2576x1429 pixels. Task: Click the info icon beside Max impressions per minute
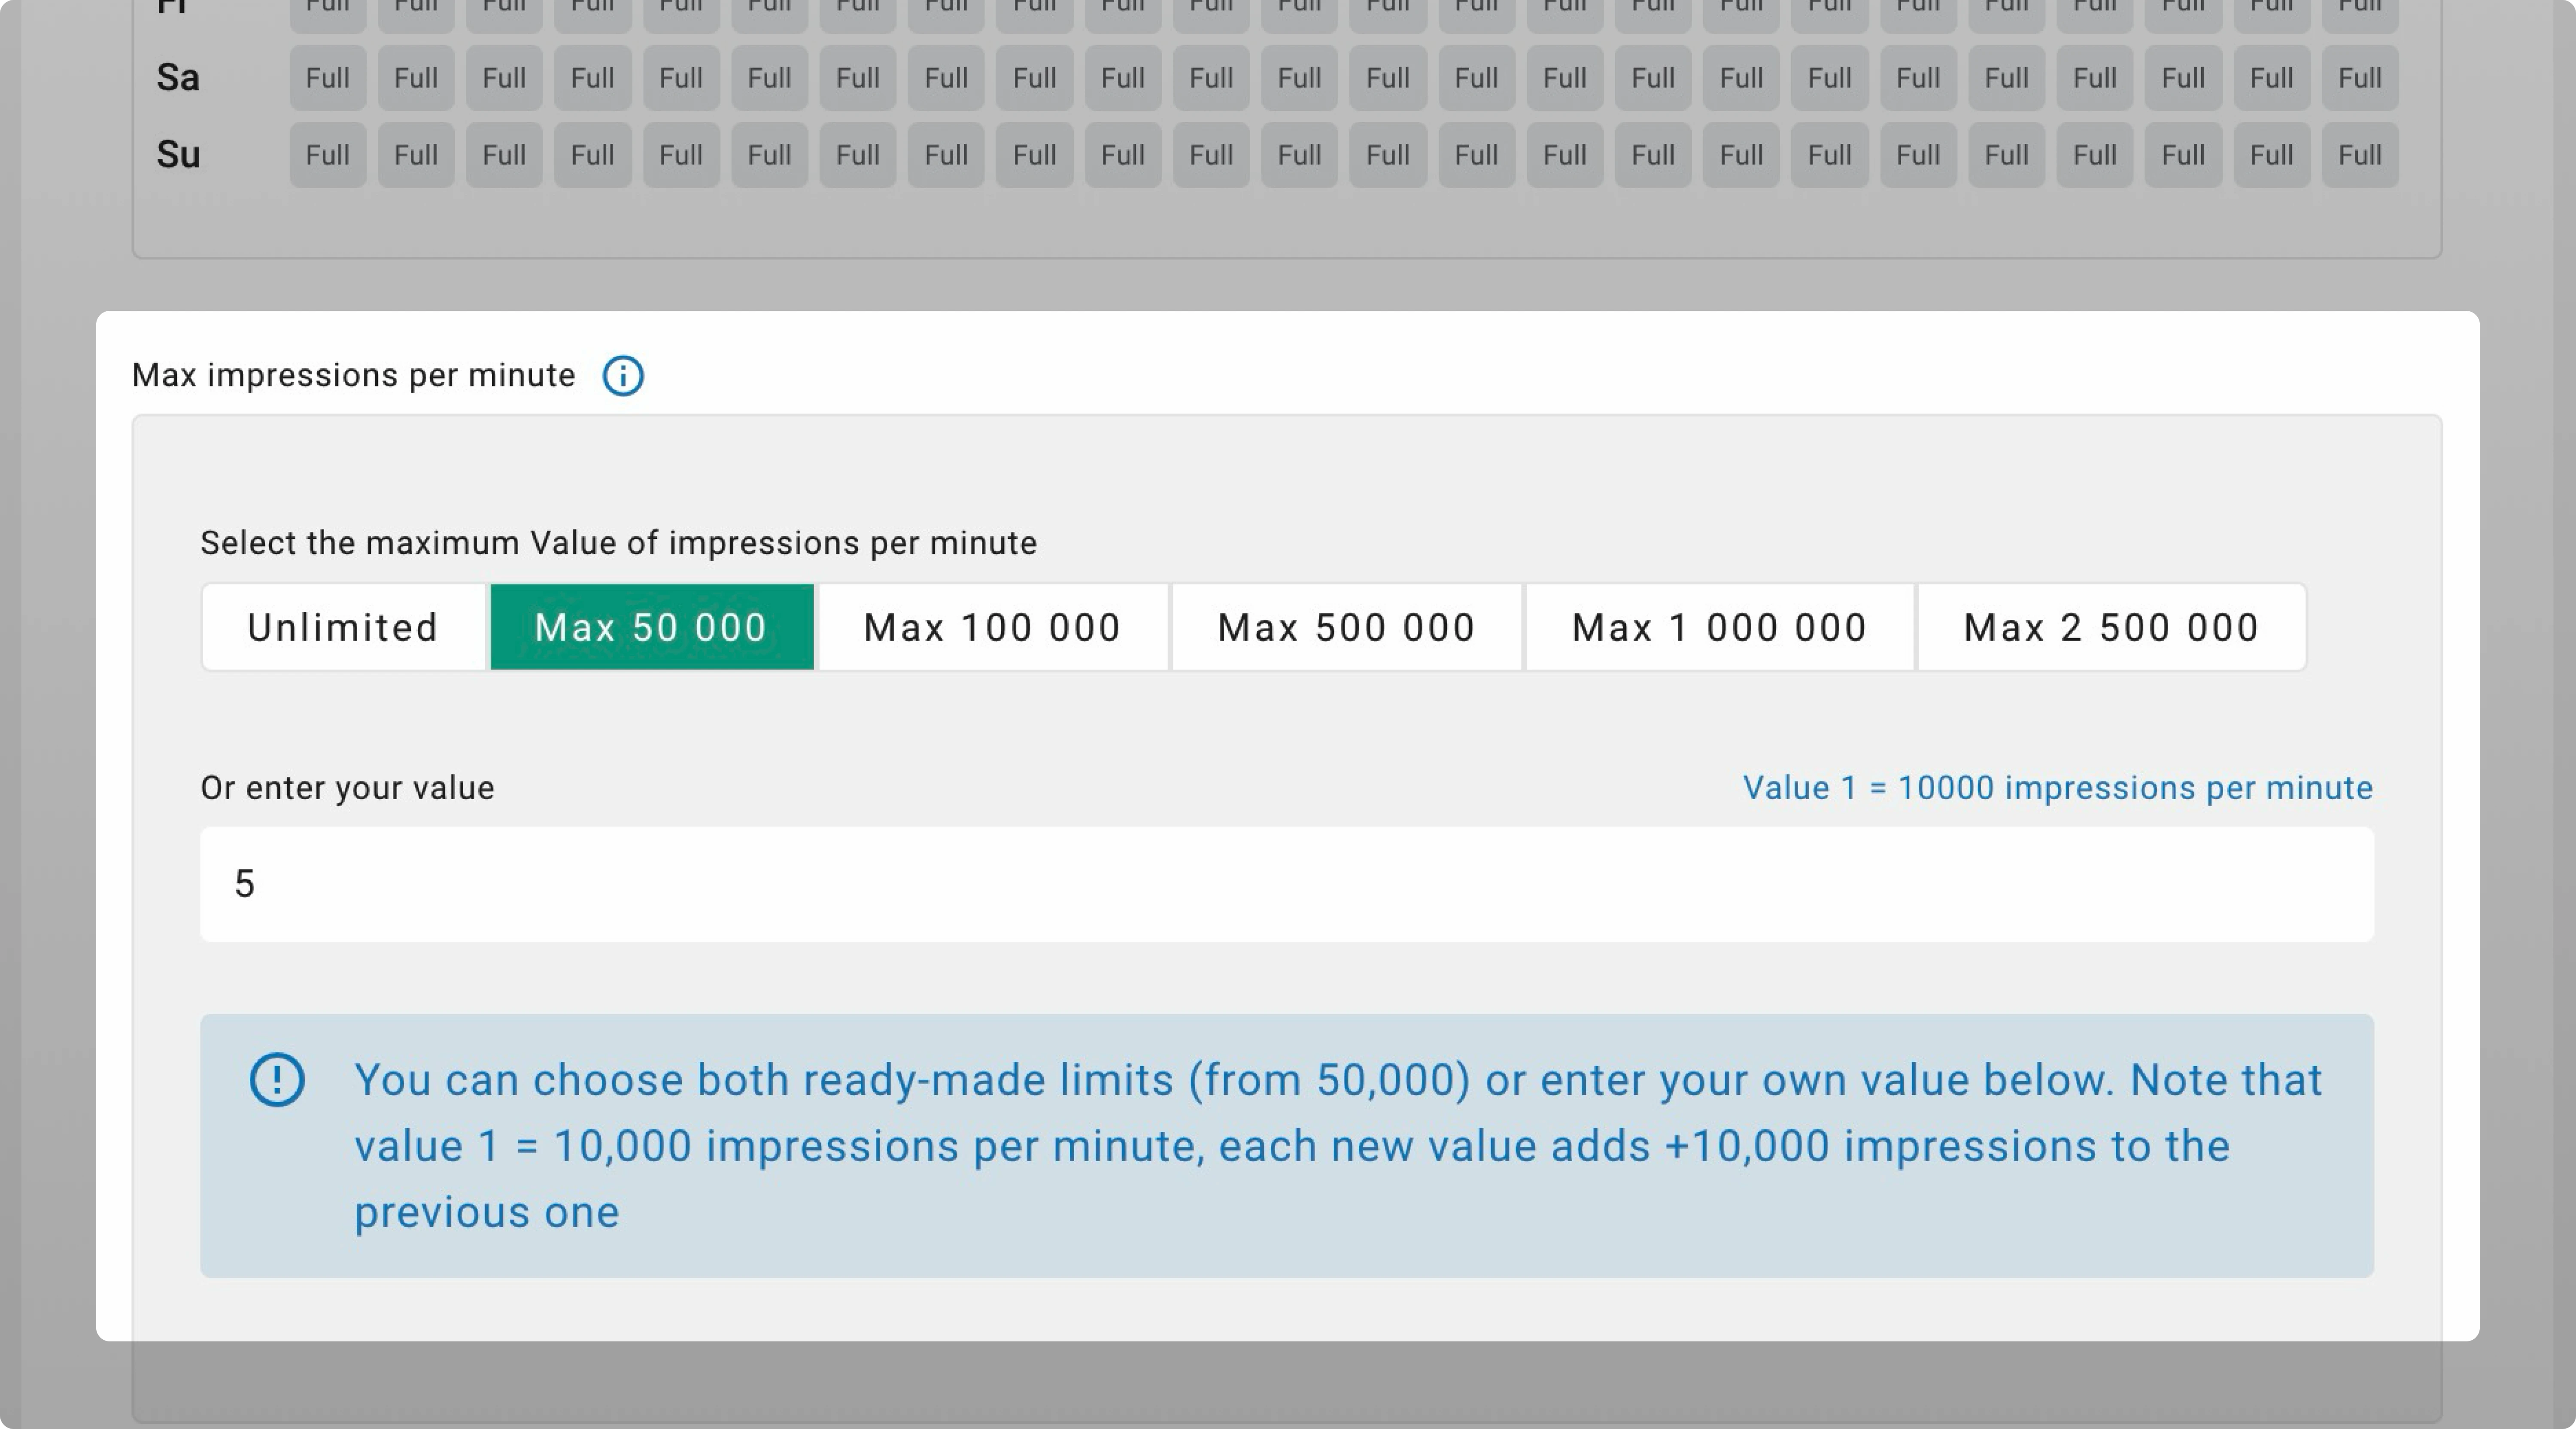tap(622, 376)
